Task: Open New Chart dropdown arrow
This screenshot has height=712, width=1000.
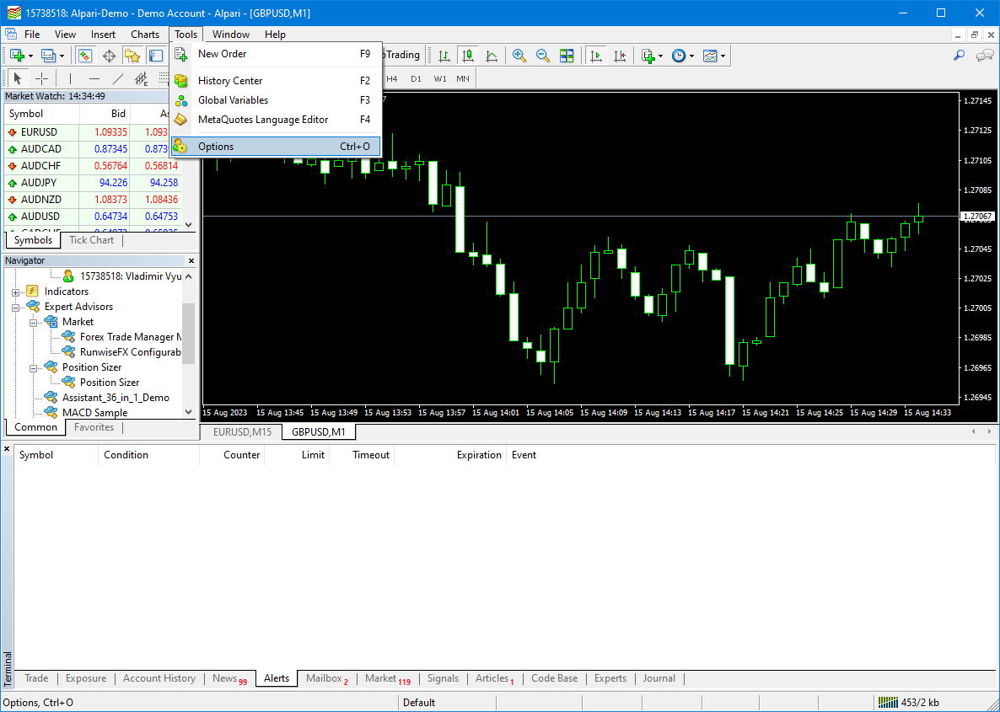Action: [30, 56]
